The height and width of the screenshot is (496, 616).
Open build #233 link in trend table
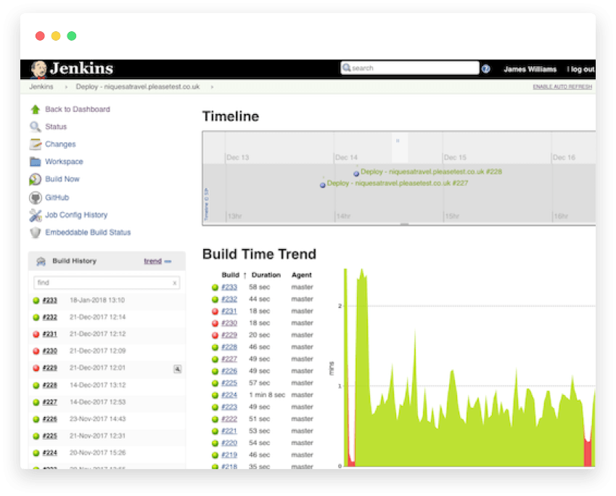point(229,288)
